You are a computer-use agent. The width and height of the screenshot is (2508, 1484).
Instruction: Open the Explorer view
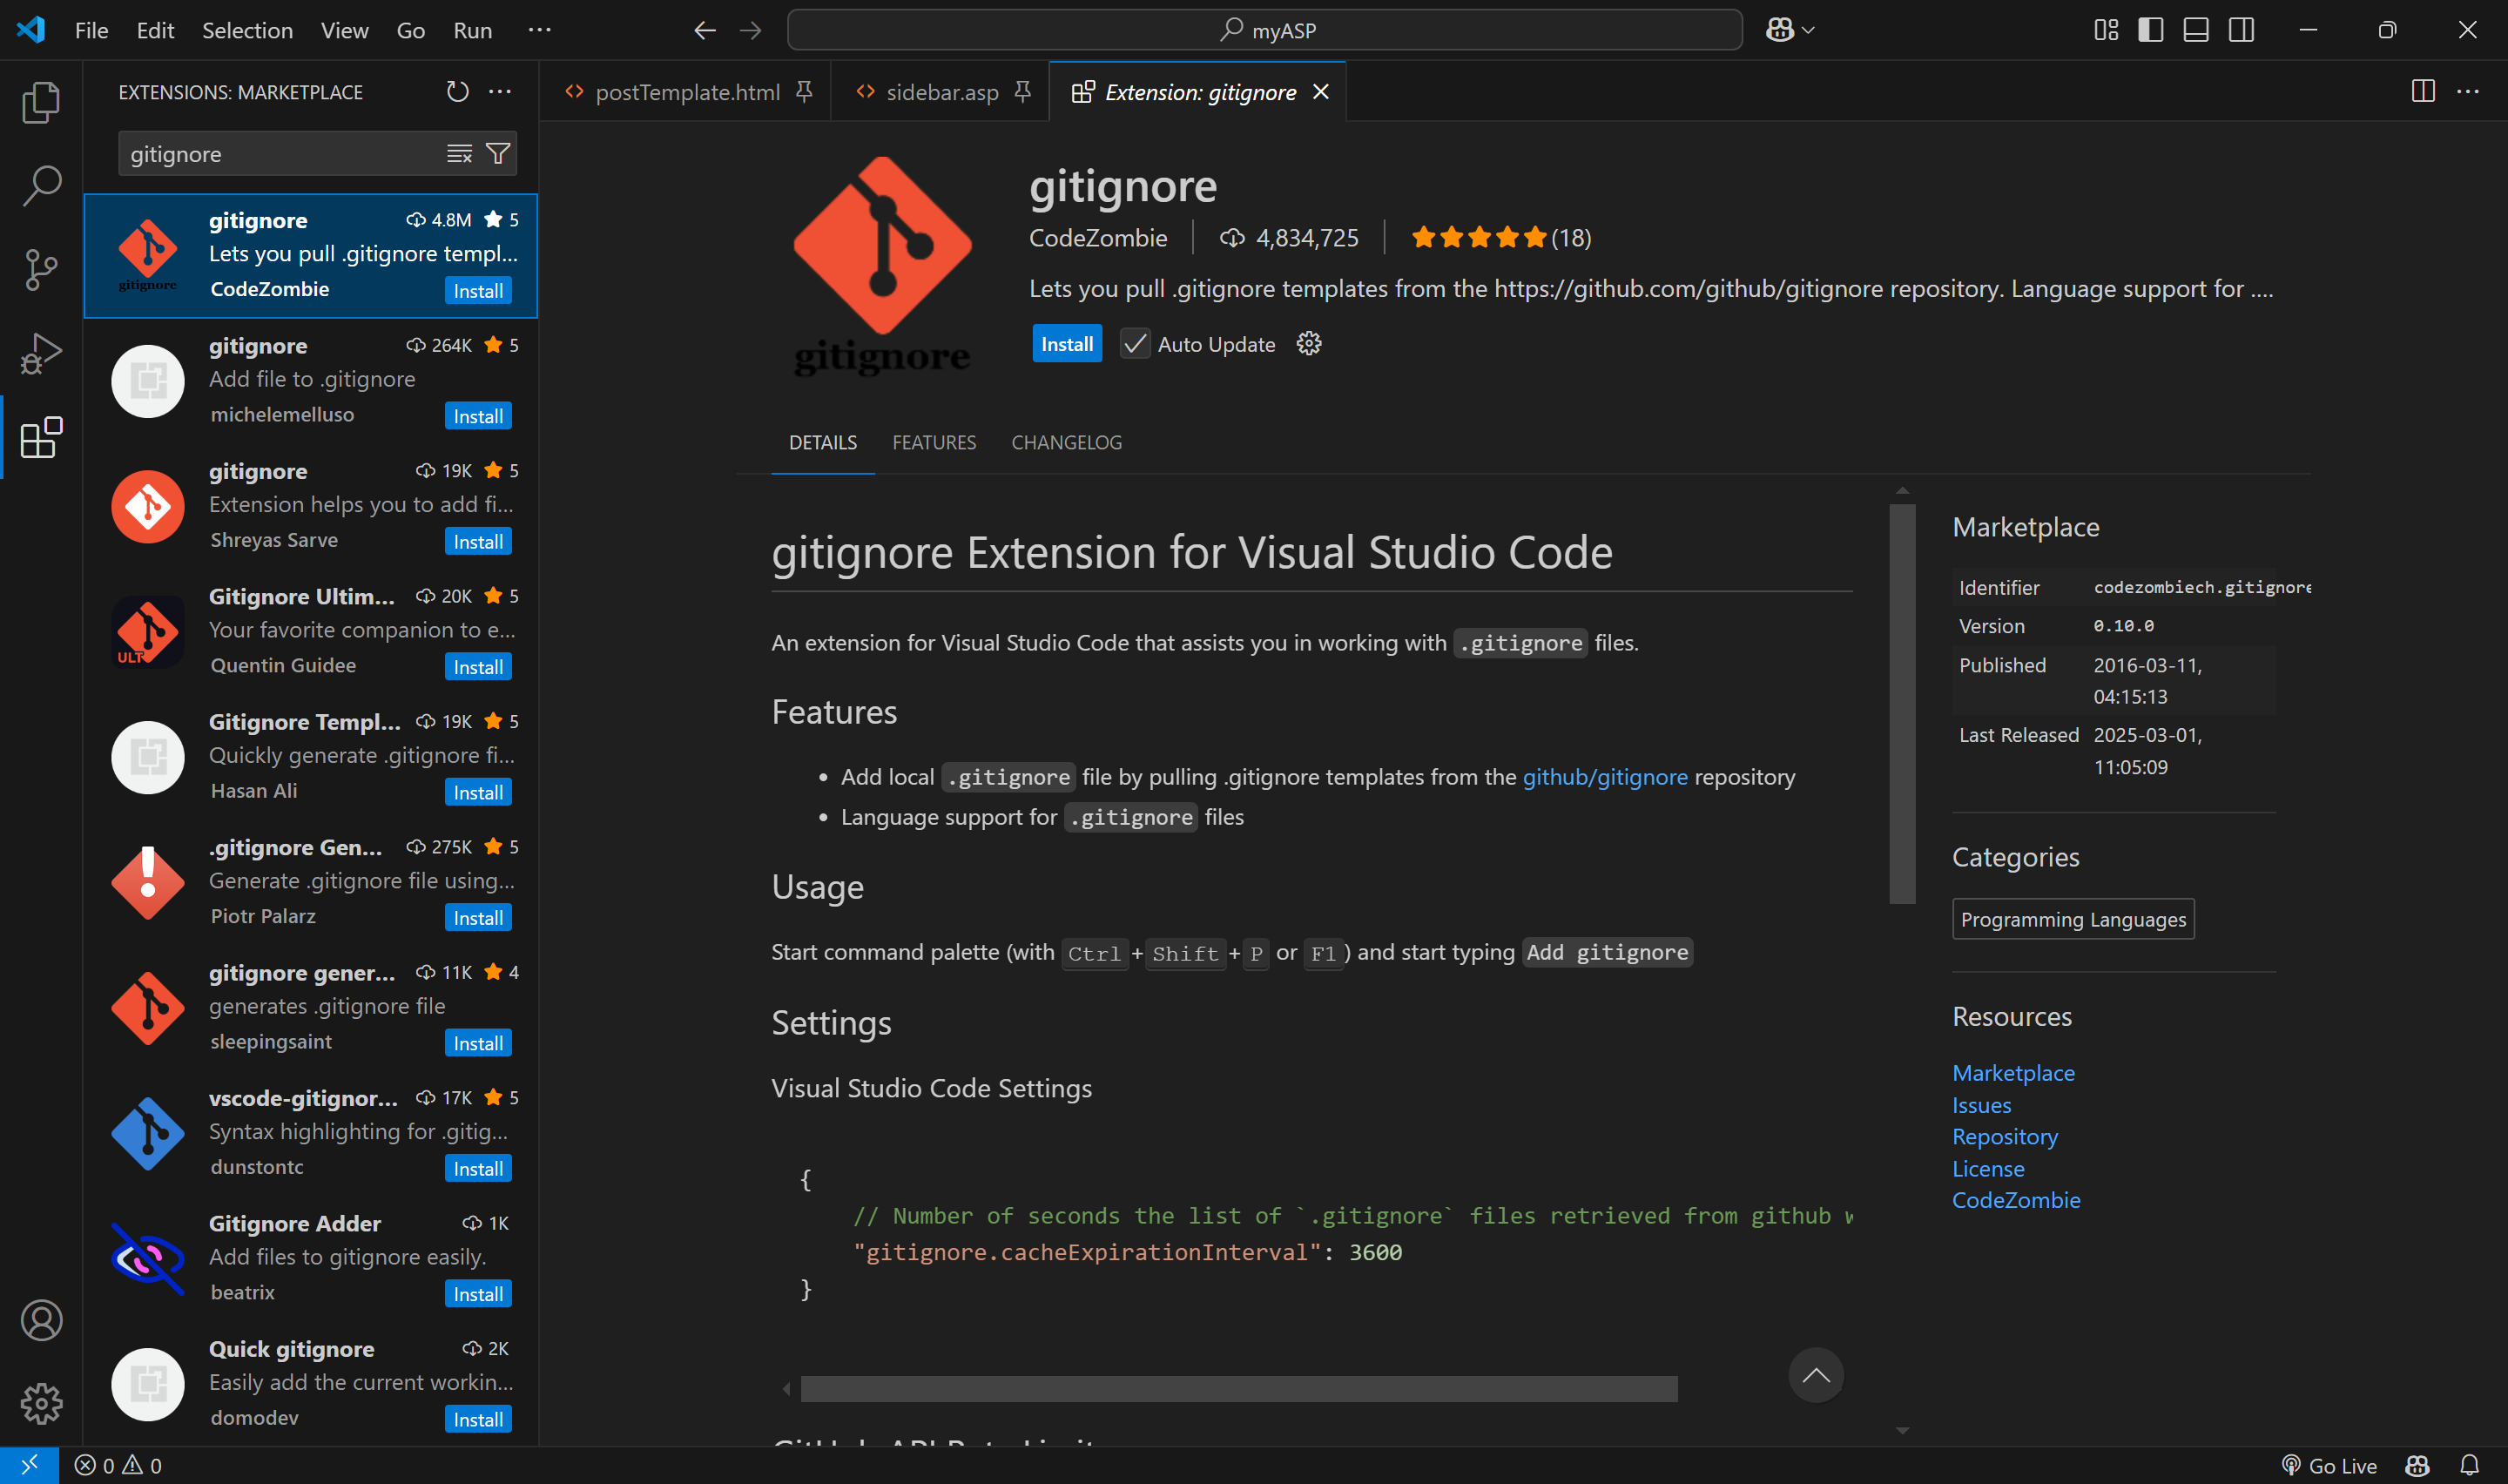[41, 102]
